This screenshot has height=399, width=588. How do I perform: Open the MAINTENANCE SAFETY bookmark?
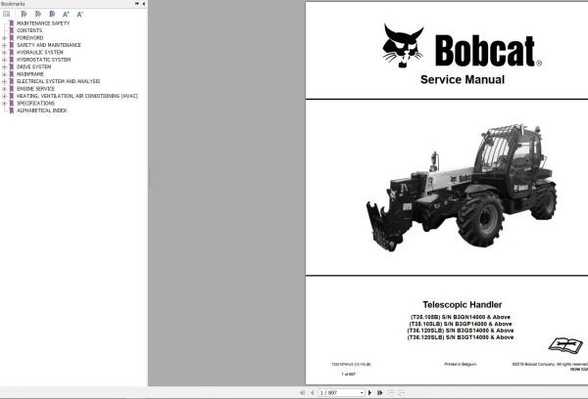43,23
